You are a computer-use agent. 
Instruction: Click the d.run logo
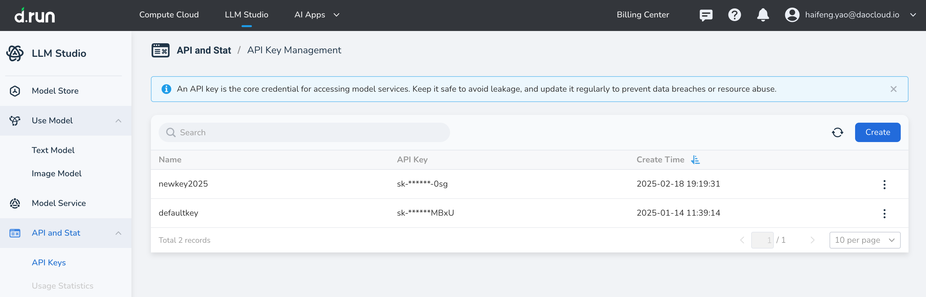35,15
